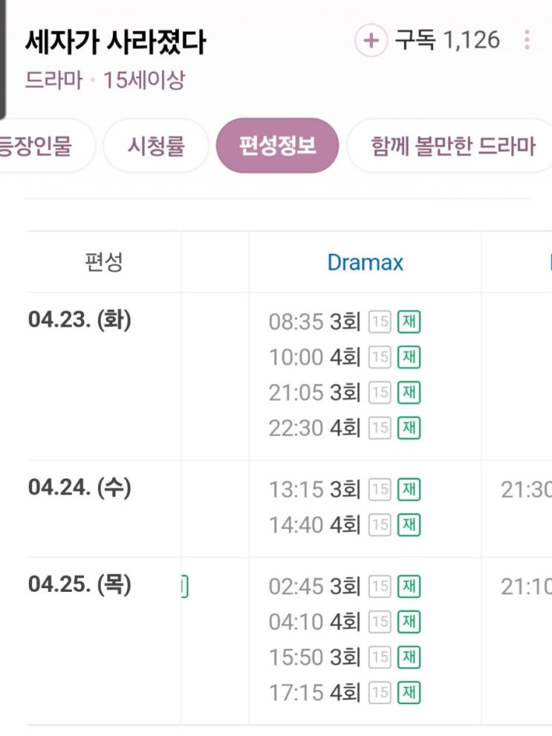
Task: Click the 15 age rating badge at 10:00
Action: click(380, 357)
